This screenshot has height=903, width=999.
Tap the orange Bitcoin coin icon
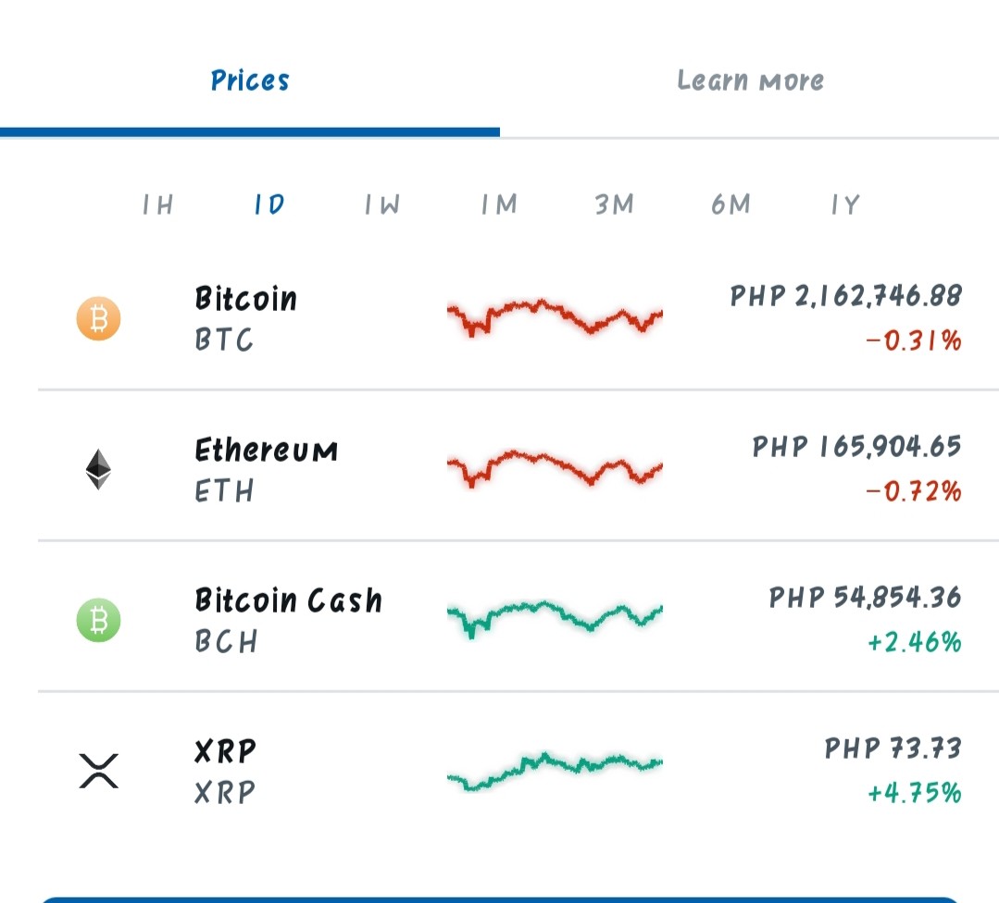(x=99, y=318)
